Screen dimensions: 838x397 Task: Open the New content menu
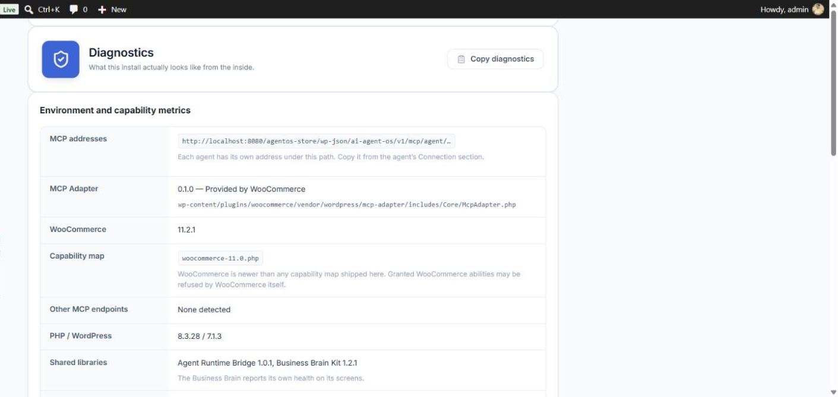[x=112, y=9]
